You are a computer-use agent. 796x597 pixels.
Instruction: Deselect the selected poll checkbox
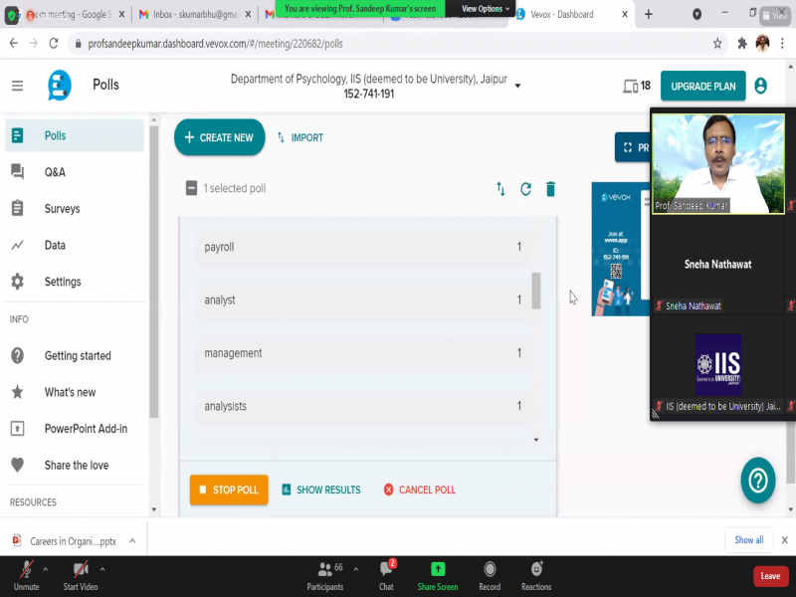click(191, 189)
